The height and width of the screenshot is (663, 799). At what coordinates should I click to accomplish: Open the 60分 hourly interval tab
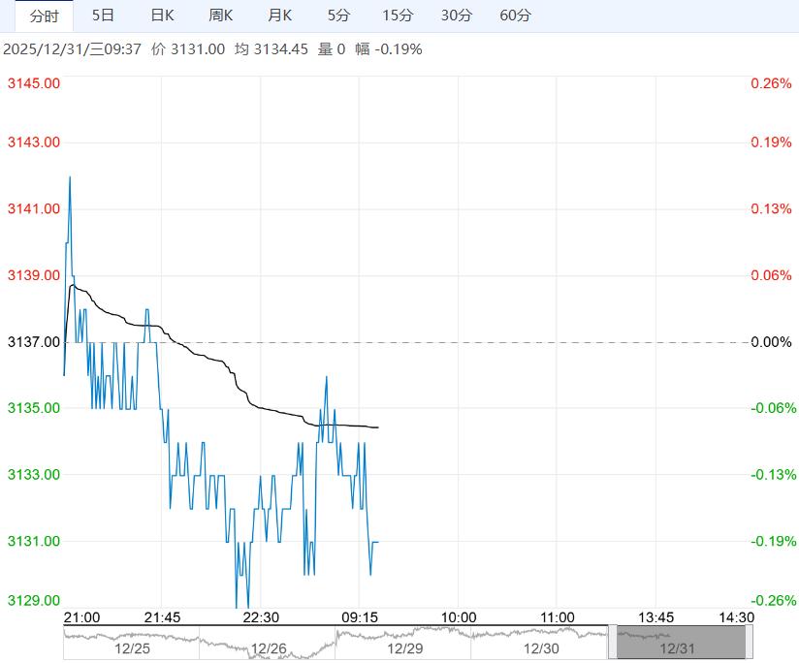[515, 16]
